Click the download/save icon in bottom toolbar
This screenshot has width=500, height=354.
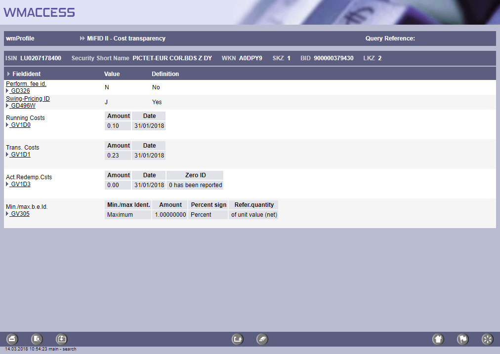click(62, 339)
